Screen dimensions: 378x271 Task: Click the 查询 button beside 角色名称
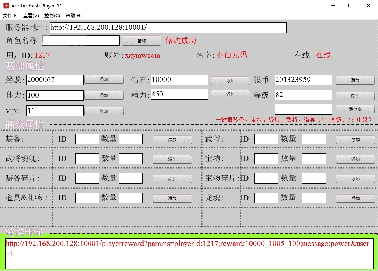pos(141,41)
